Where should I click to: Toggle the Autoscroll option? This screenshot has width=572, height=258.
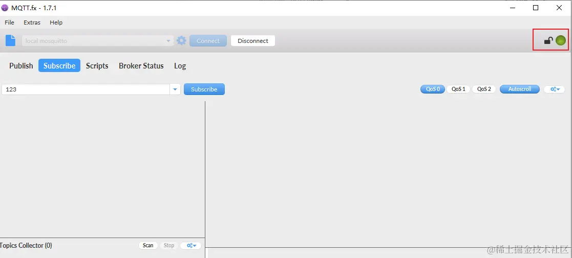click(x=519, y=89)
